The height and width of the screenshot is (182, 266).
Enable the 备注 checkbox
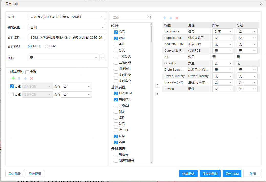click(x=116, y=44)
